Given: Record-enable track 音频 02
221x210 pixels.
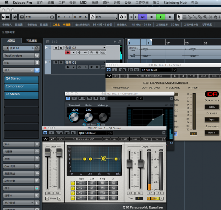Looking at the screenshot, I should coord(68,53).
